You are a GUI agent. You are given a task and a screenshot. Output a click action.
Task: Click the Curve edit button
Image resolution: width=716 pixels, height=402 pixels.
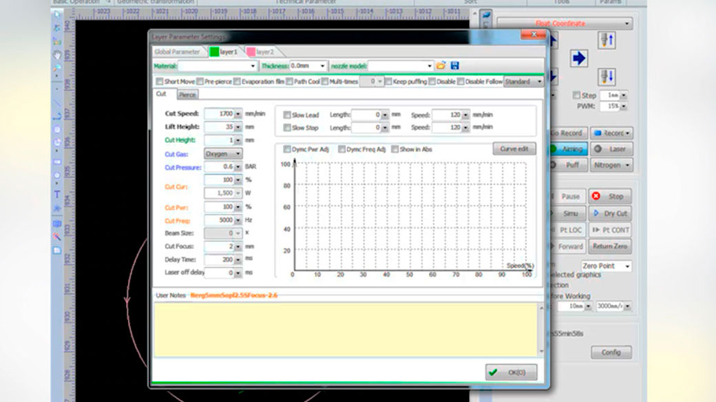pos(514,149)
